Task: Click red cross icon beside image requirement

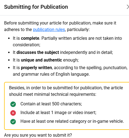Action: point(13,113)
